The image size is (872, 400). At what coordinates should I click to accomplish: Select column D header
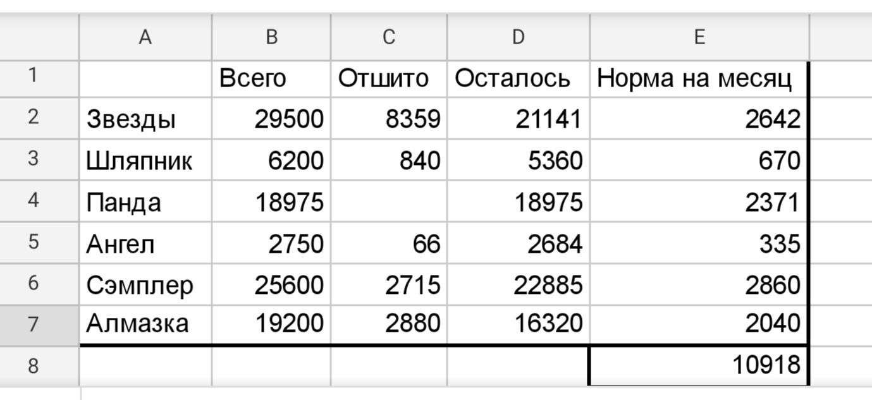click(518, 37)
